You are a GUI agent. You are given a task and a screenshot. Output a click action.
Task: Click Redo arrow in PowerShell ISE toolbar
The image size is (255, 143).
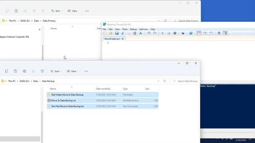155,33
